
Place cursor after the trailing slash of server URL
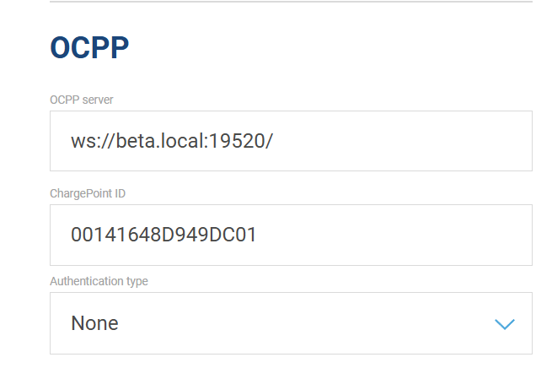274,141
